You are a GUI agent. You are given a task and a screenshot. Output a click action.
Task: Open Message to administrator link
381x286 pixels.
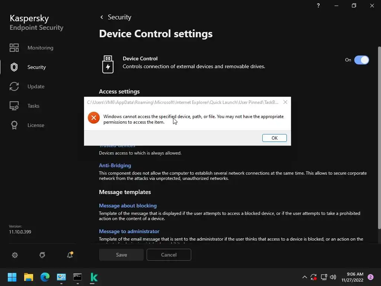click(x=129, y=231)
